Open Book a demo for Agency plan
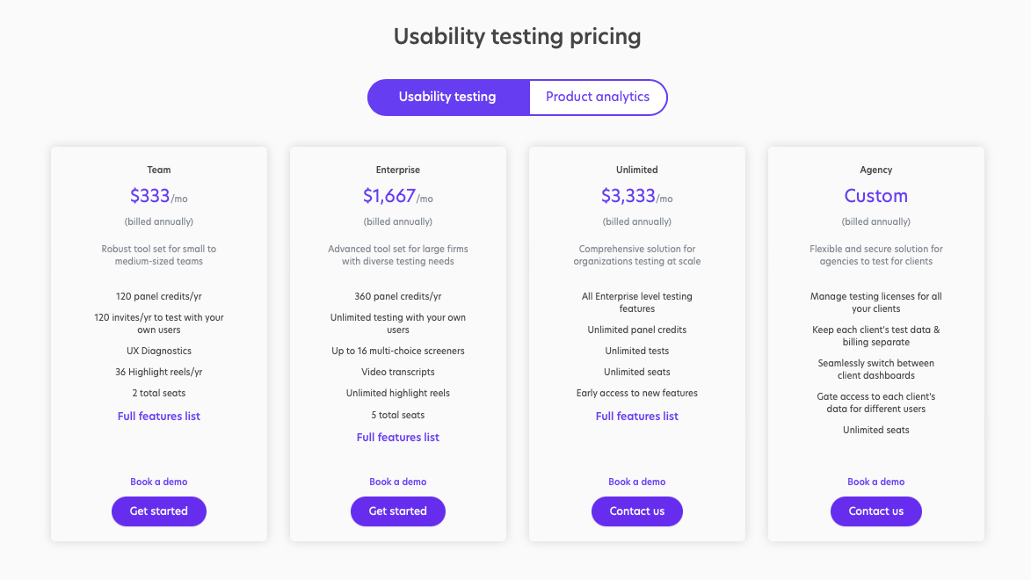This screenshot has height=580, width=1031. coord(876,482)
